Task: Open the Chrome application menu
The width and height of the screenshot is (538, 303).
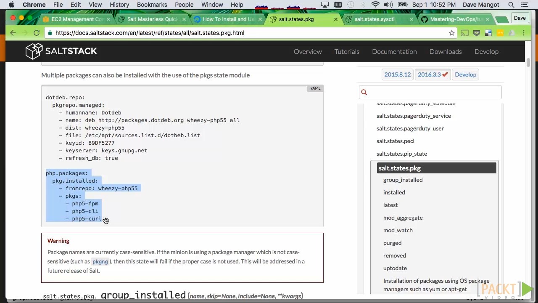Action: click(x=34, y=5)
